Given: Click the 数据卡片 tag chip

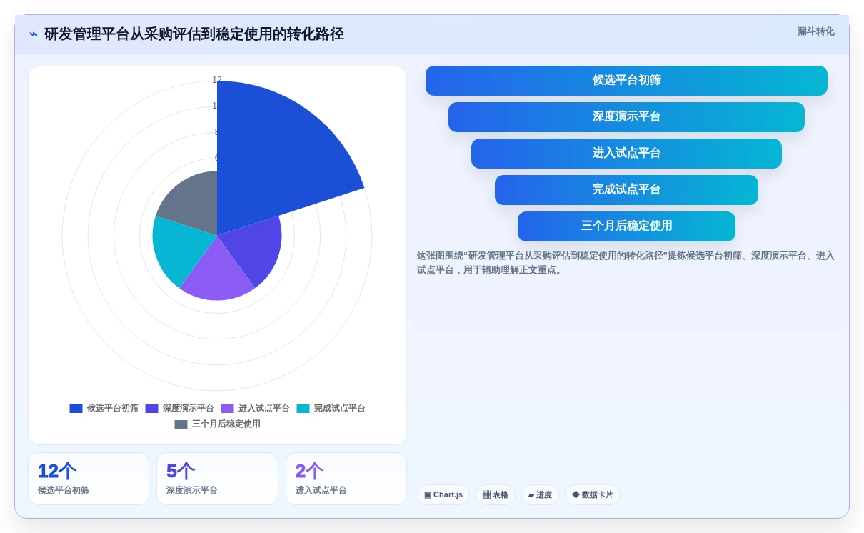Looking at the screenshot, I should pos(593,494).
